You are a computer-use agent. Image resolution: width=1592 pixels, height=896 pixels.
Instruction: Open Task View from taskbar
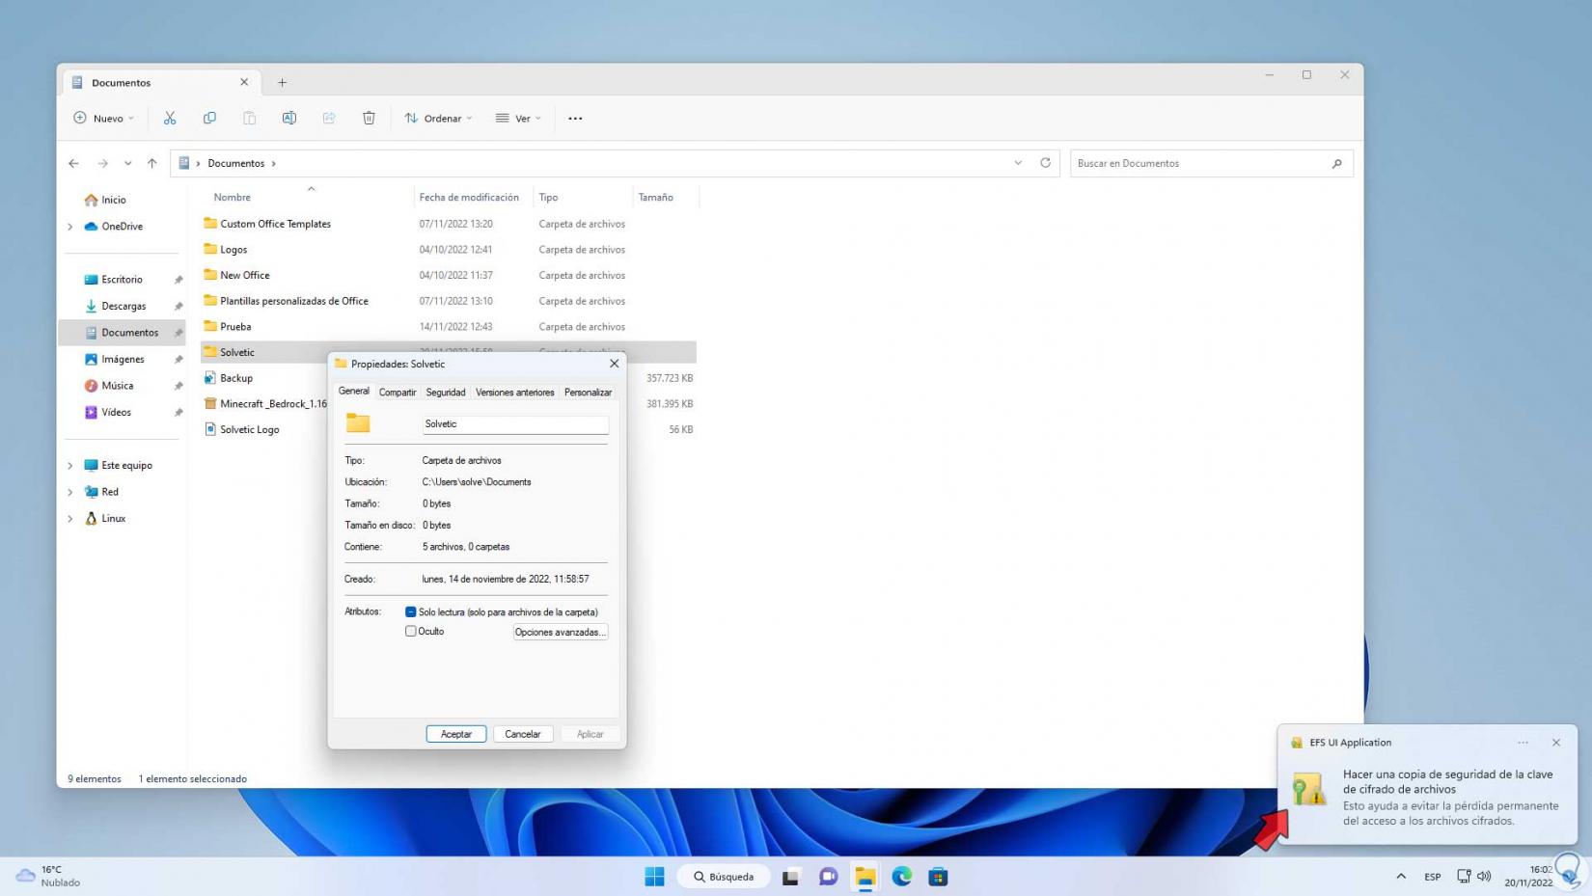coord(791,877)
